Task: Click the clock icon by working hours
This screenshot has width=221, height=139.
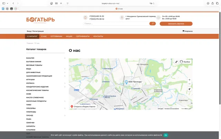Action: [x=158, y=18]
